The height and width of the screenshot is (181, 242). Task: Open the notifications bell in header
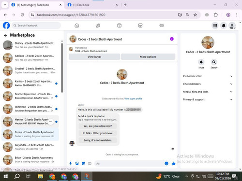[224, 26]
